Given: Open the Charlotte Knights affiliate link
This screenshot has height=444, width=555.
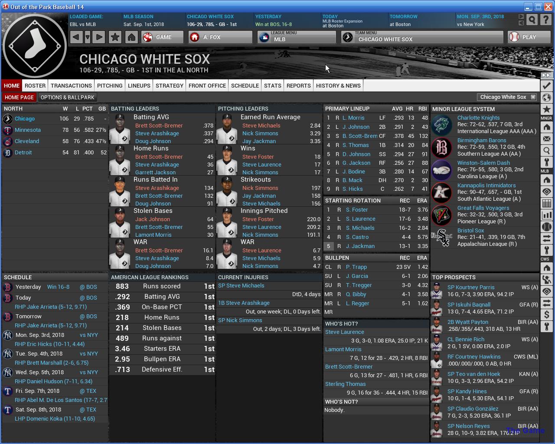Looking at the screenshot, I should (x=478, y=118).
